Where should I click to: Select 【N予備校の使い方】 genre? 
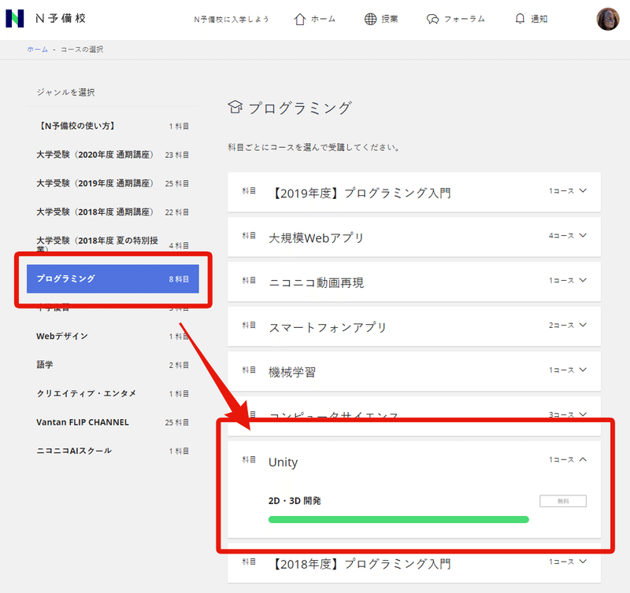113,126
